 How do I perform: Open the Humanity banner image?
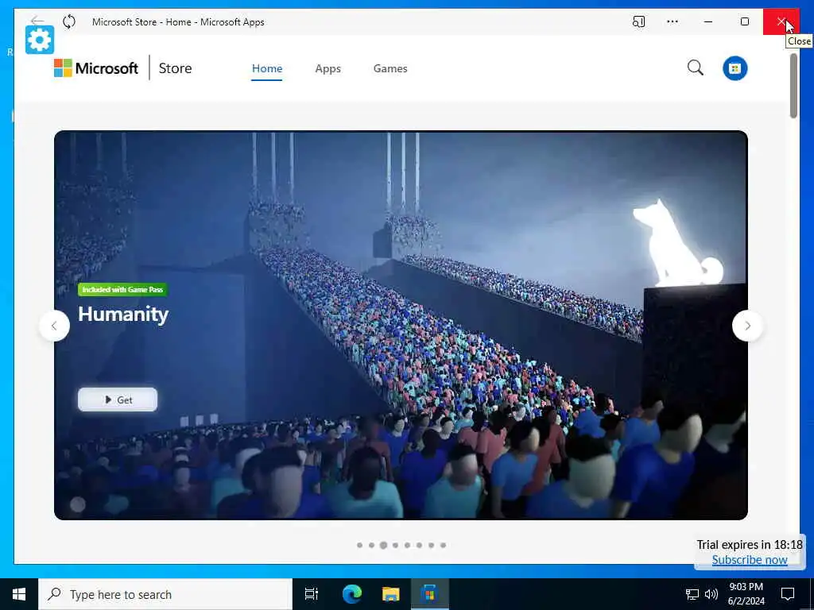click(401, 325)
